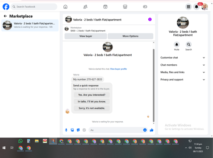Open the Gaming controller icon in top bar
The width and height of the screenshot is (213, 158).
click(x=145, y=7)
